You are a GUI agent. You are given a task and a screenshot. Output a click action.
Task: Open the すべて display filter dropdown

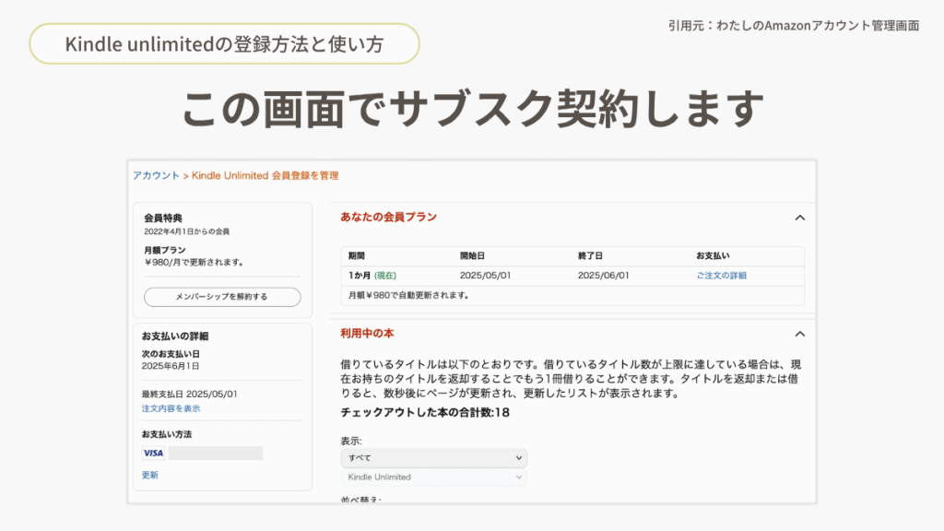click(433, 458)
